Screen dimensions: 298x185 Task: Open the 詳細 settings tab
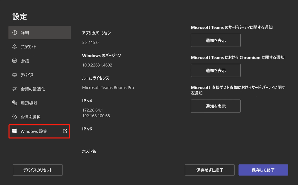tap(40, 32)
